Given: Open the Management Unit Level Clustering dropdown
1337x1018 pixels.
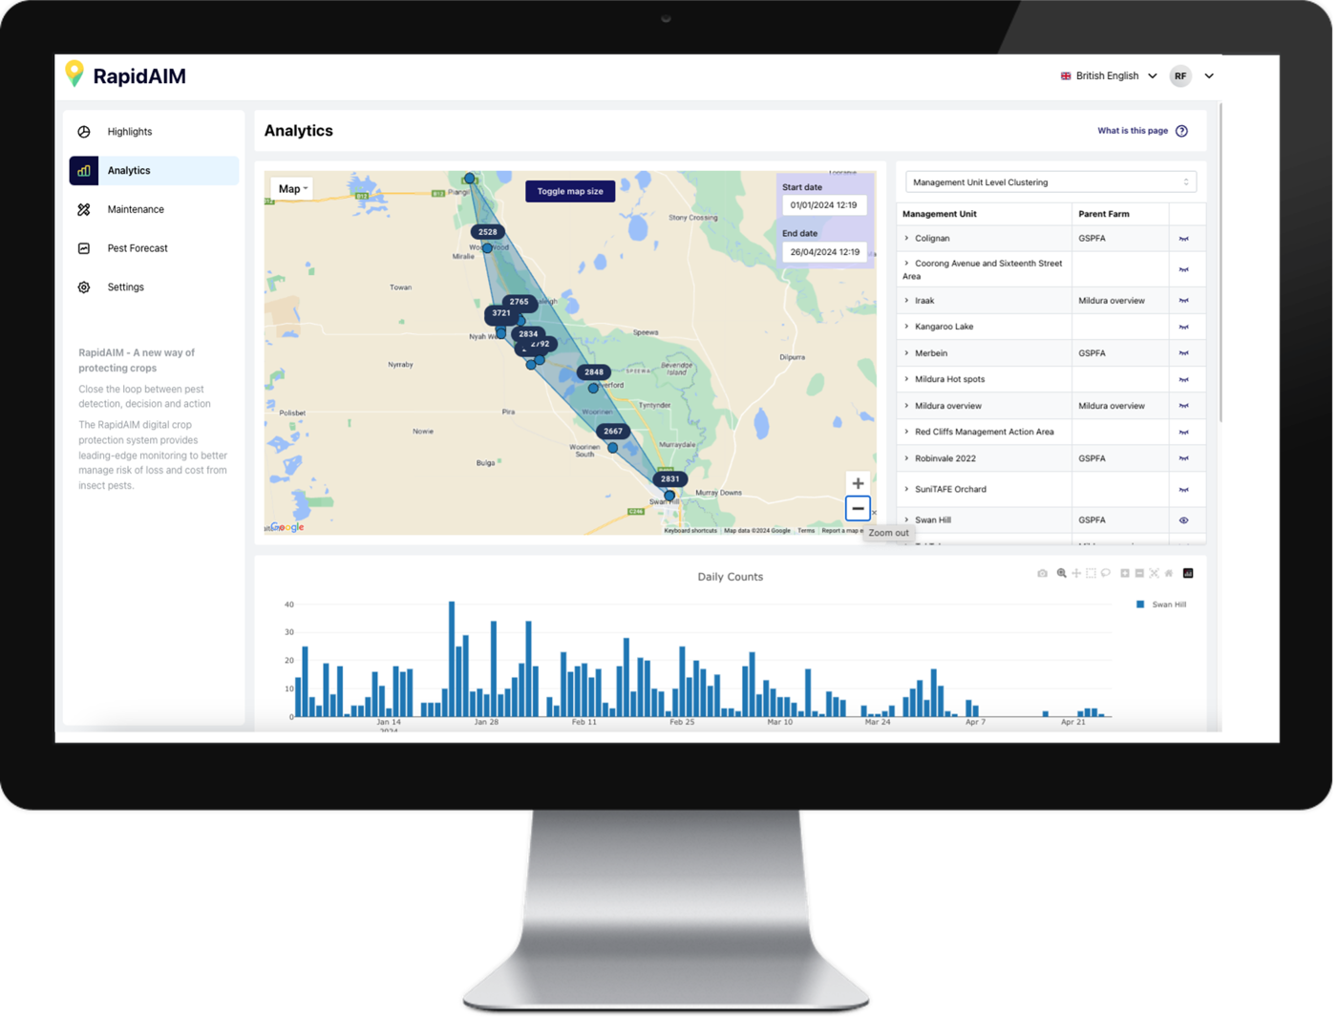Looking at the screenshot, I should point(1050,182).
